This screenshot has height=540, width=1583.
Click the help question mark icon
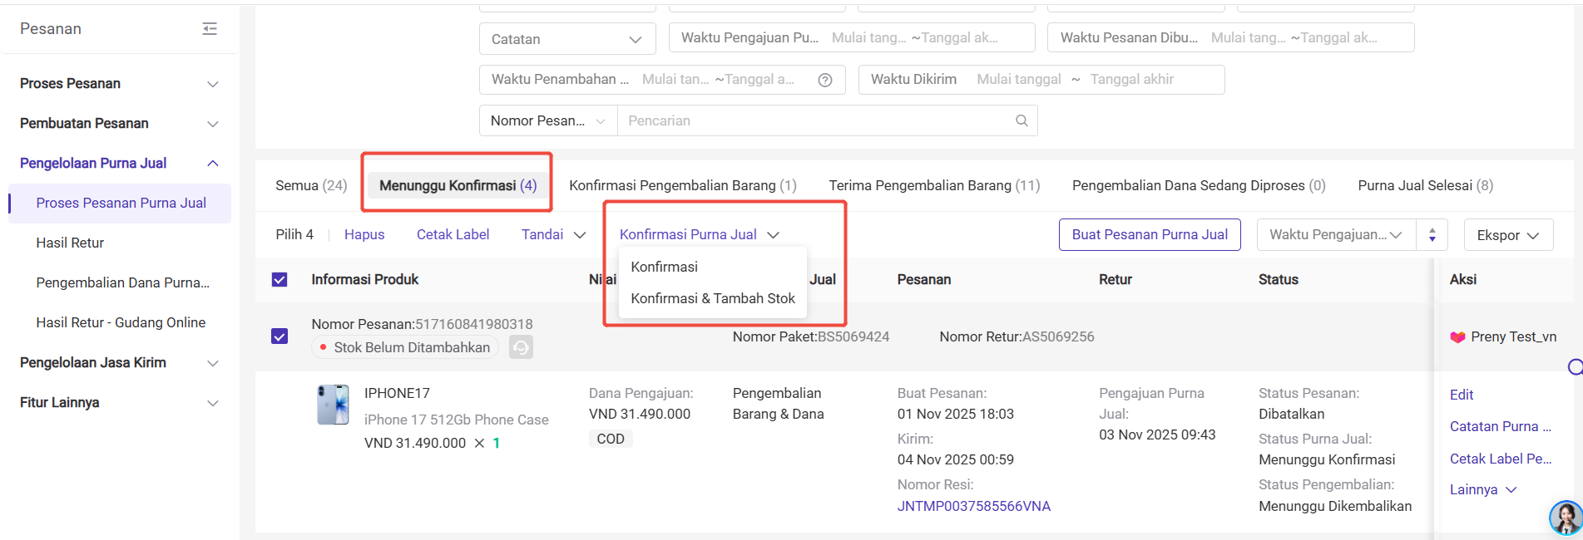tap(824, 80)
